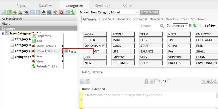Click the move down arrow toolbar icon
The image size is (218, 109).
[38, 12]
